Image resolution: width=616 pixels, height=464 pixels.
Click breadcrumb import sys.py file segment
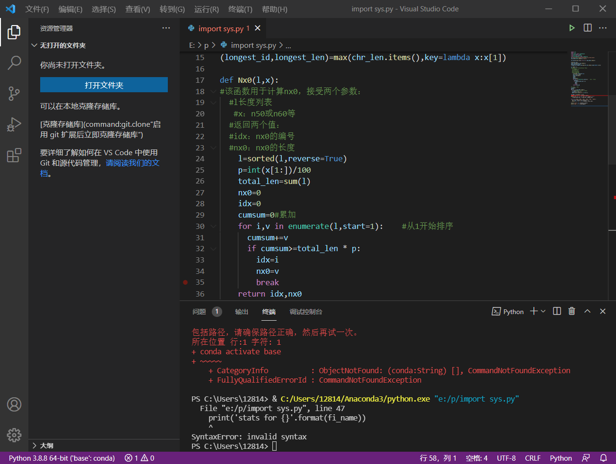pyautogui.click(x=248, y=45)
